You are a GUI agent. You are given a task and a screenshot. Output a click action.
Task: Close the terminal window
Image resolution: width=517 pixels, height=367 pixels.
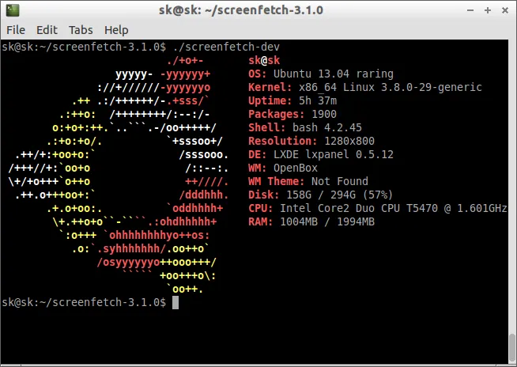[x=505, y=10]
